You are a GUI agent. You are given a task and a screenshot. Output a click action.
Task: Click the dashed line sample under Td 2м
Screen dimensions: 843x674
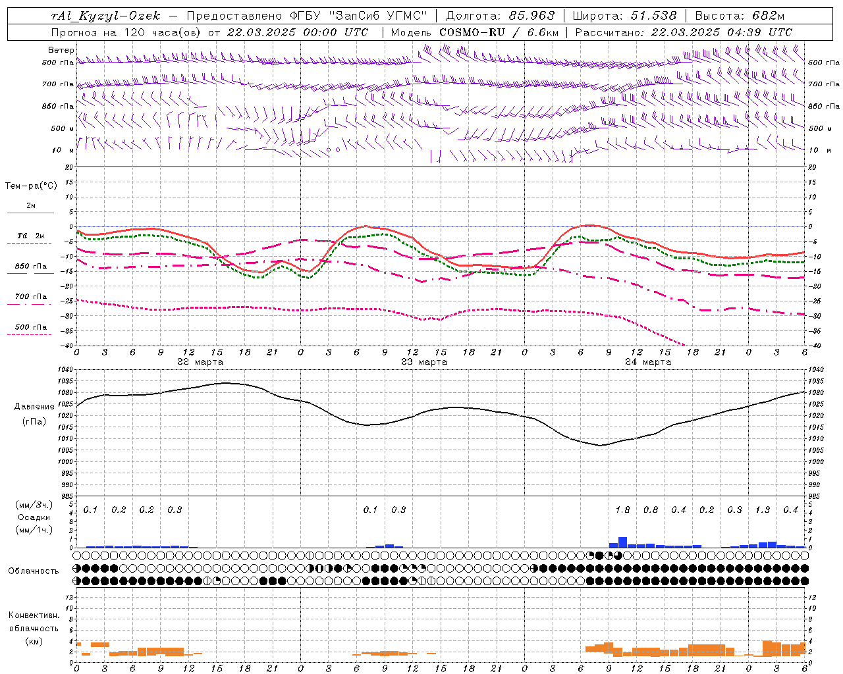[x=30, y=244]
